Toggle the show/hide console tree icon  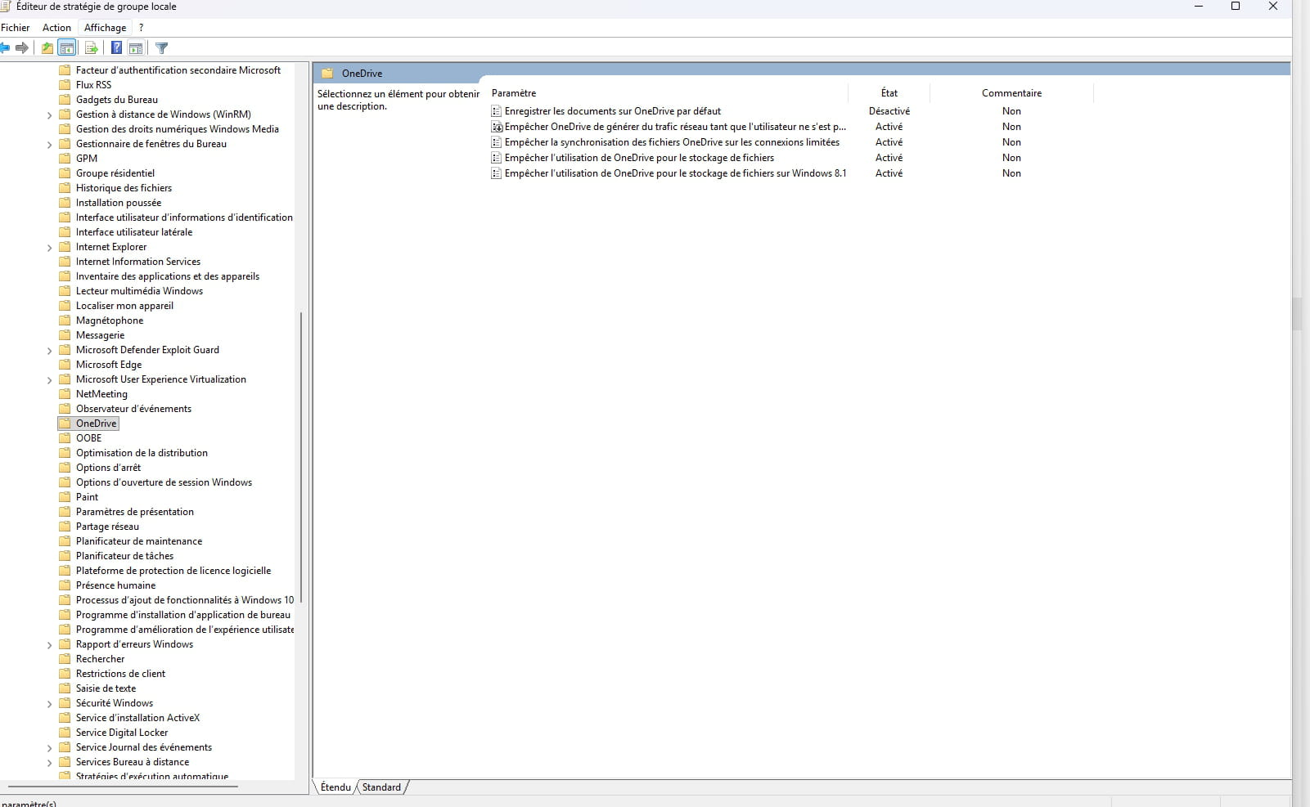point(67,48)
